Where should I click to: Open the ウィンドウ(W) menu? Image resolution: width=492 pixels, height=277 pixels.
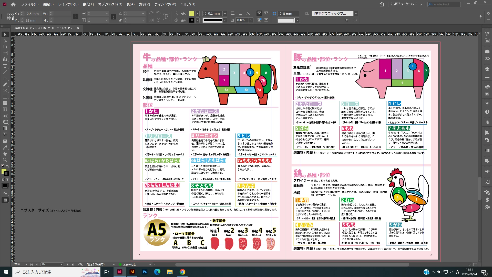[165, 4]
